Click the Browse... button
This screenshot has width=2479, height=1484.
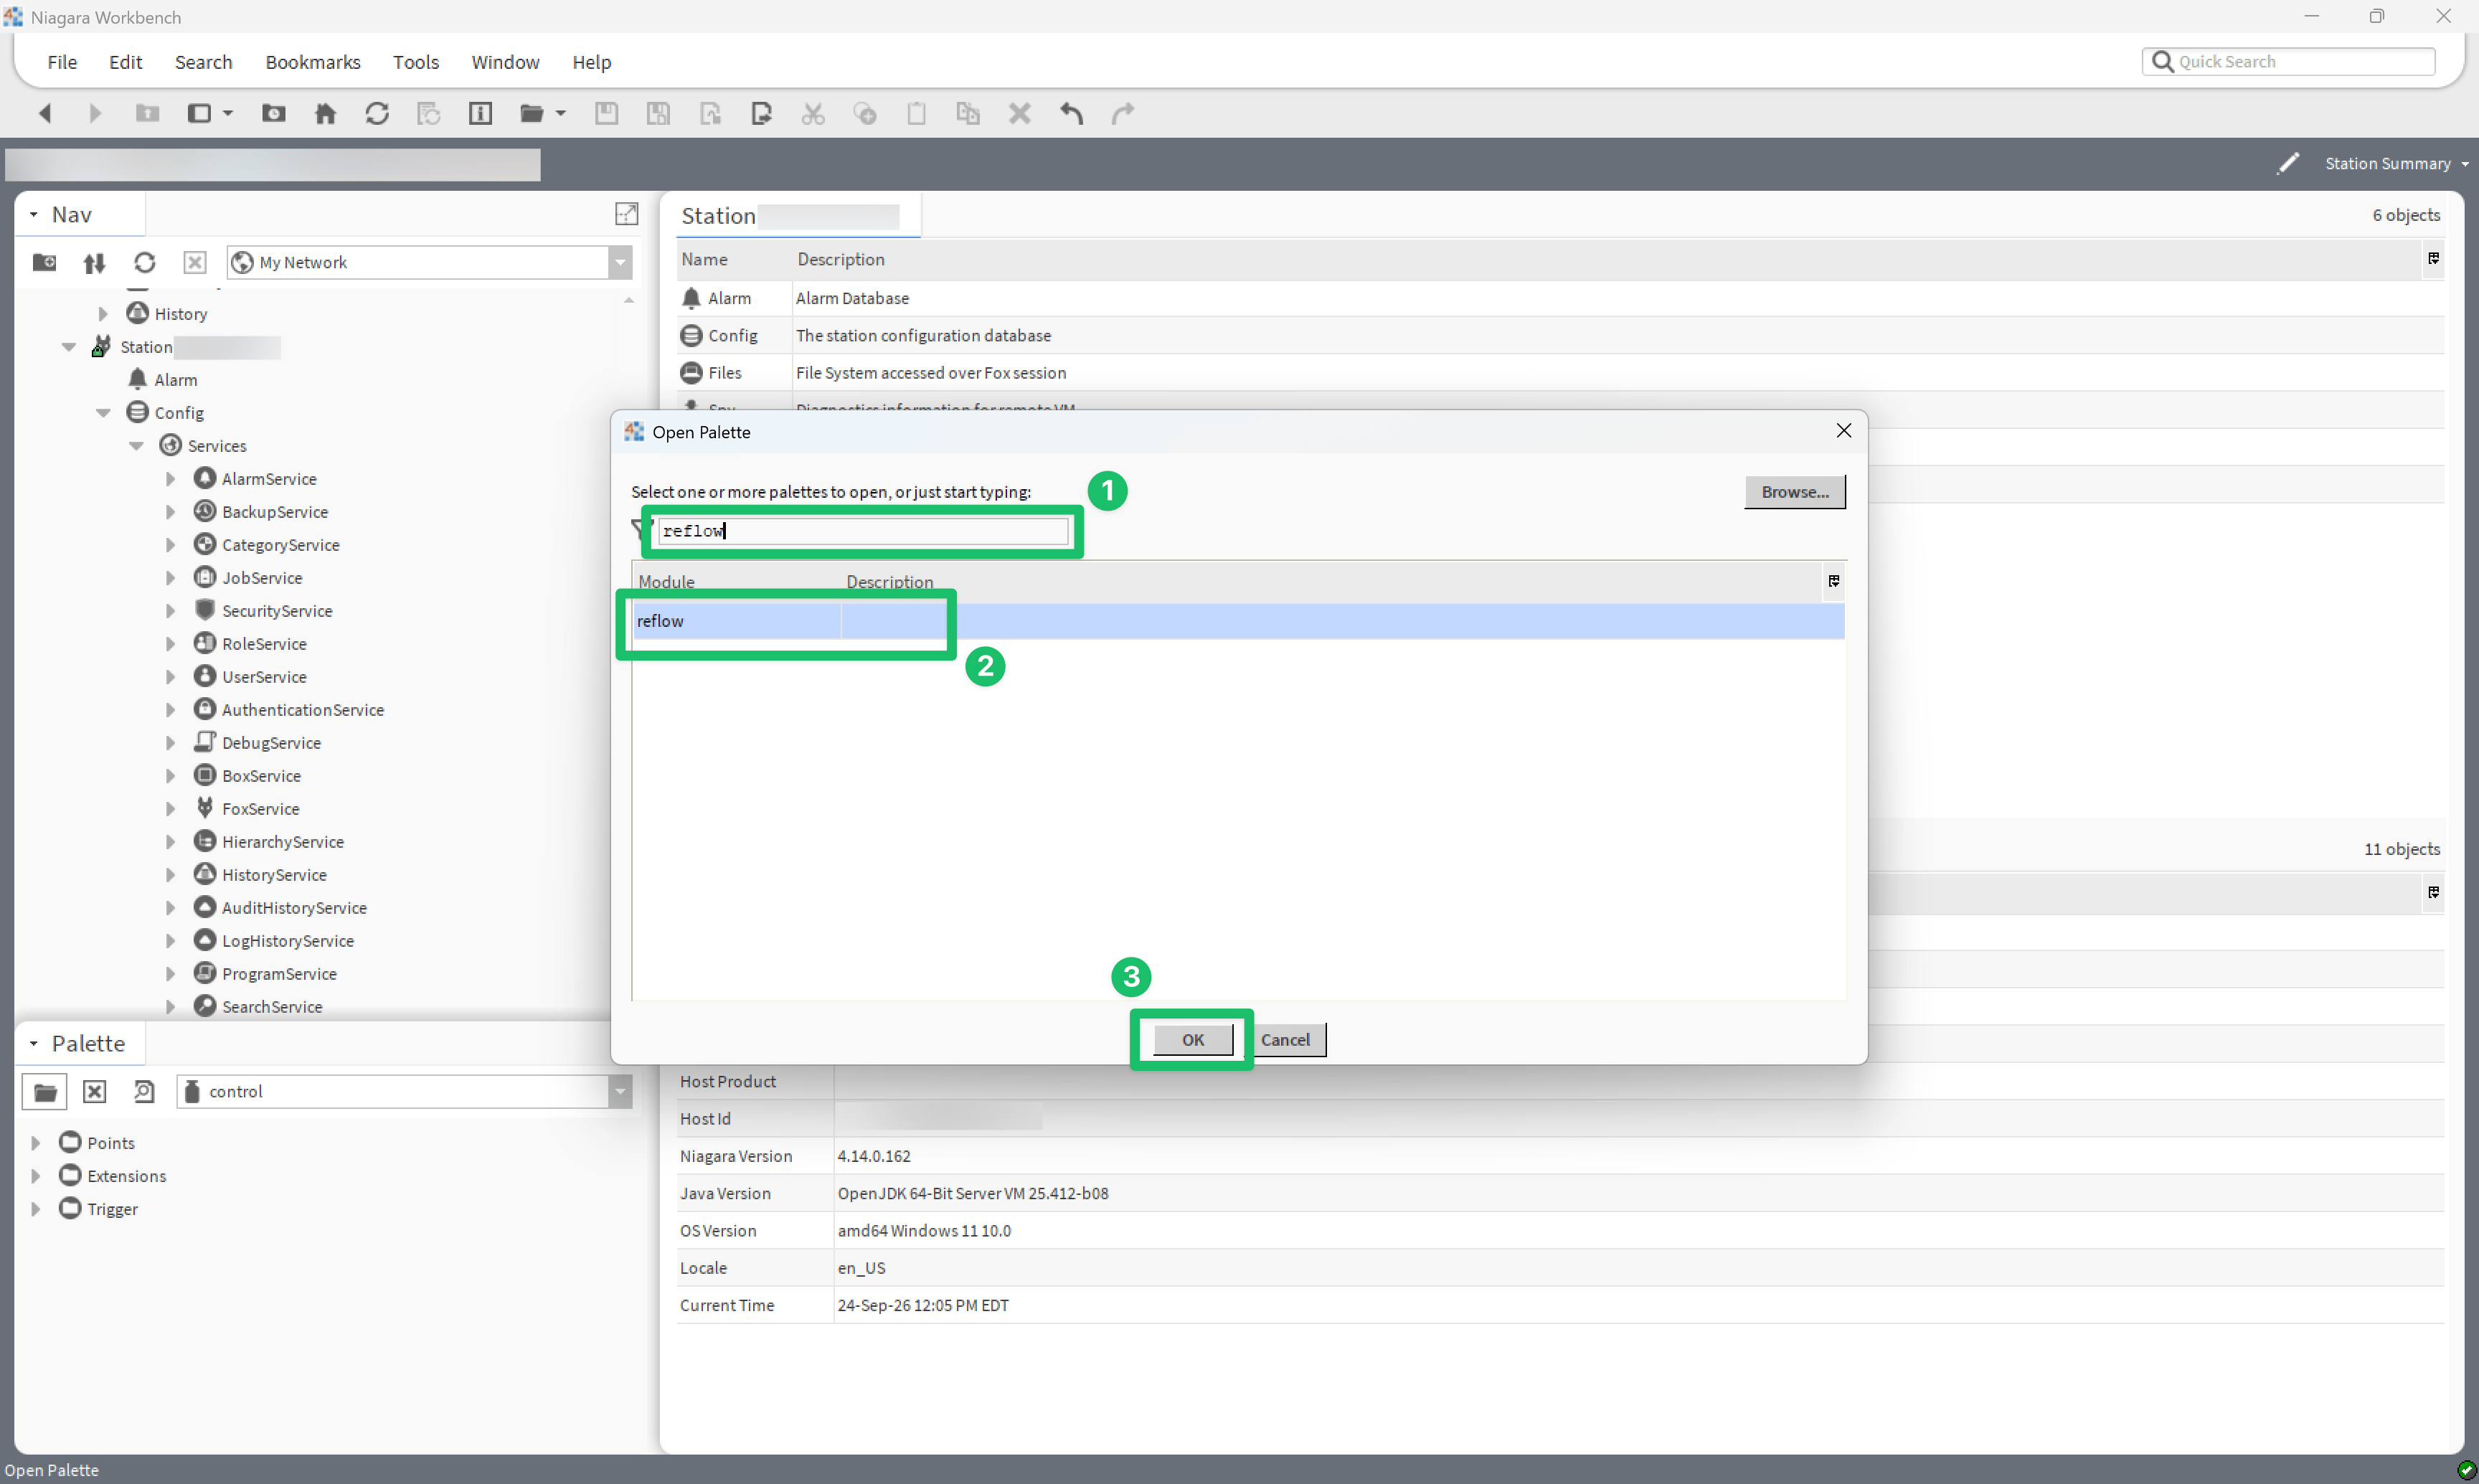point(1795,492)
